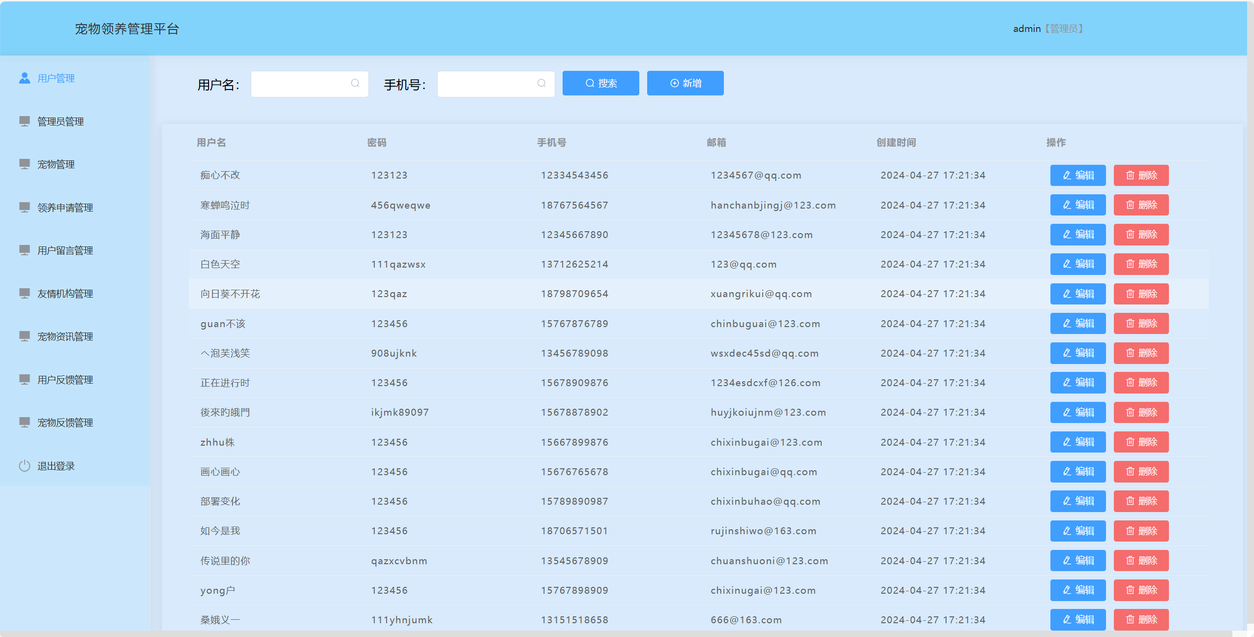Click magnifier icon in 用户名 search field

[x=355, y=84]
